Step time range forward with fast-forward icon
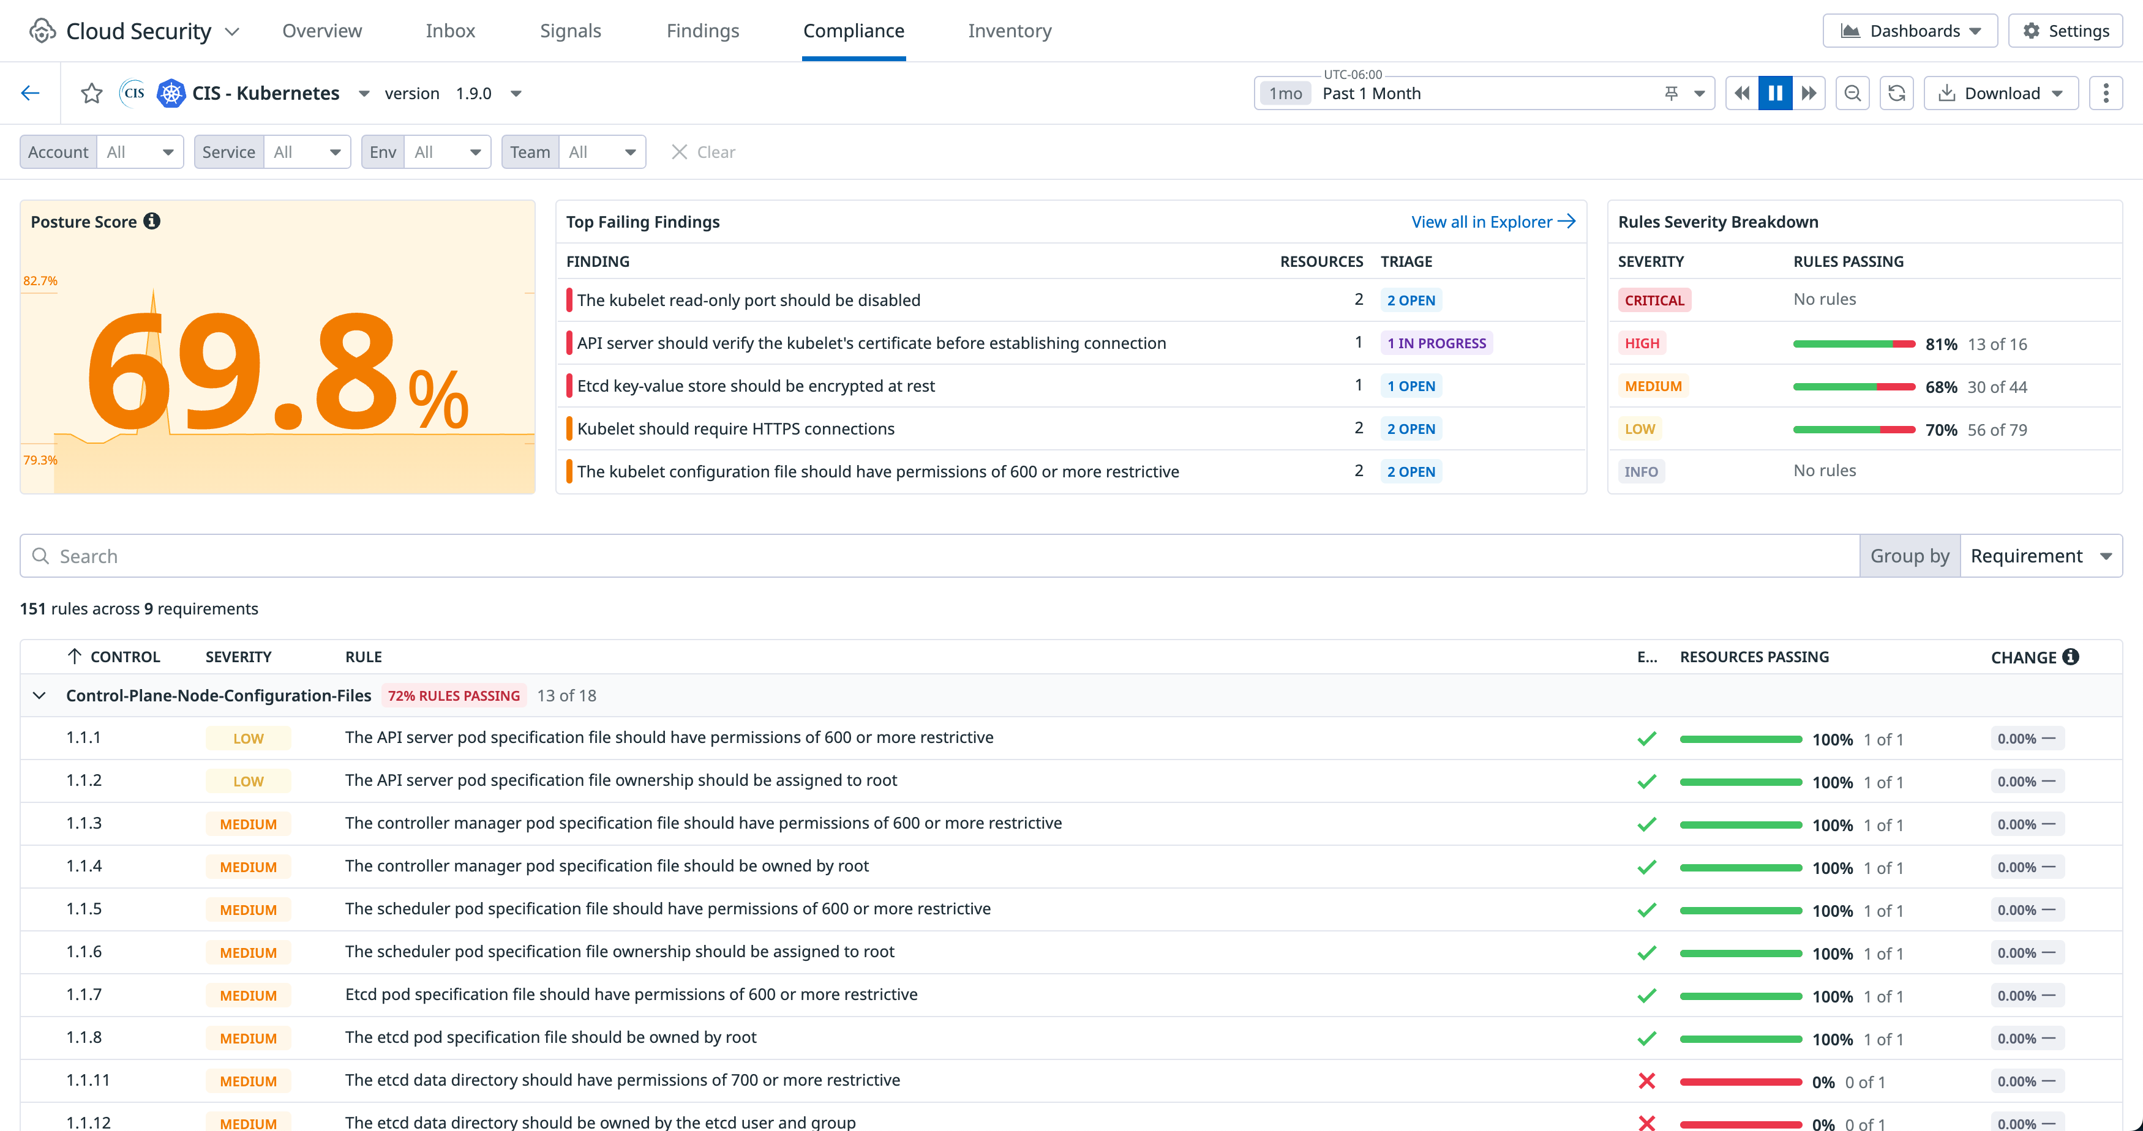The width and height of the screenshot is (2143, 1131). pos(1809,93)
